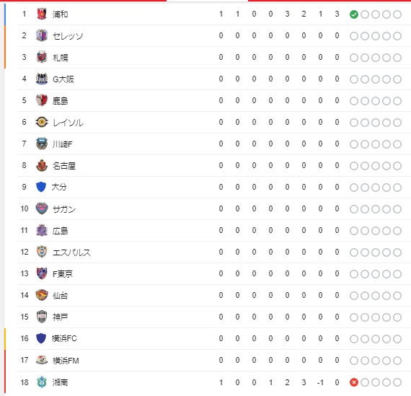Click the 横浜FM team name
This screenshot has width=411, height=396.
point(66,361)
